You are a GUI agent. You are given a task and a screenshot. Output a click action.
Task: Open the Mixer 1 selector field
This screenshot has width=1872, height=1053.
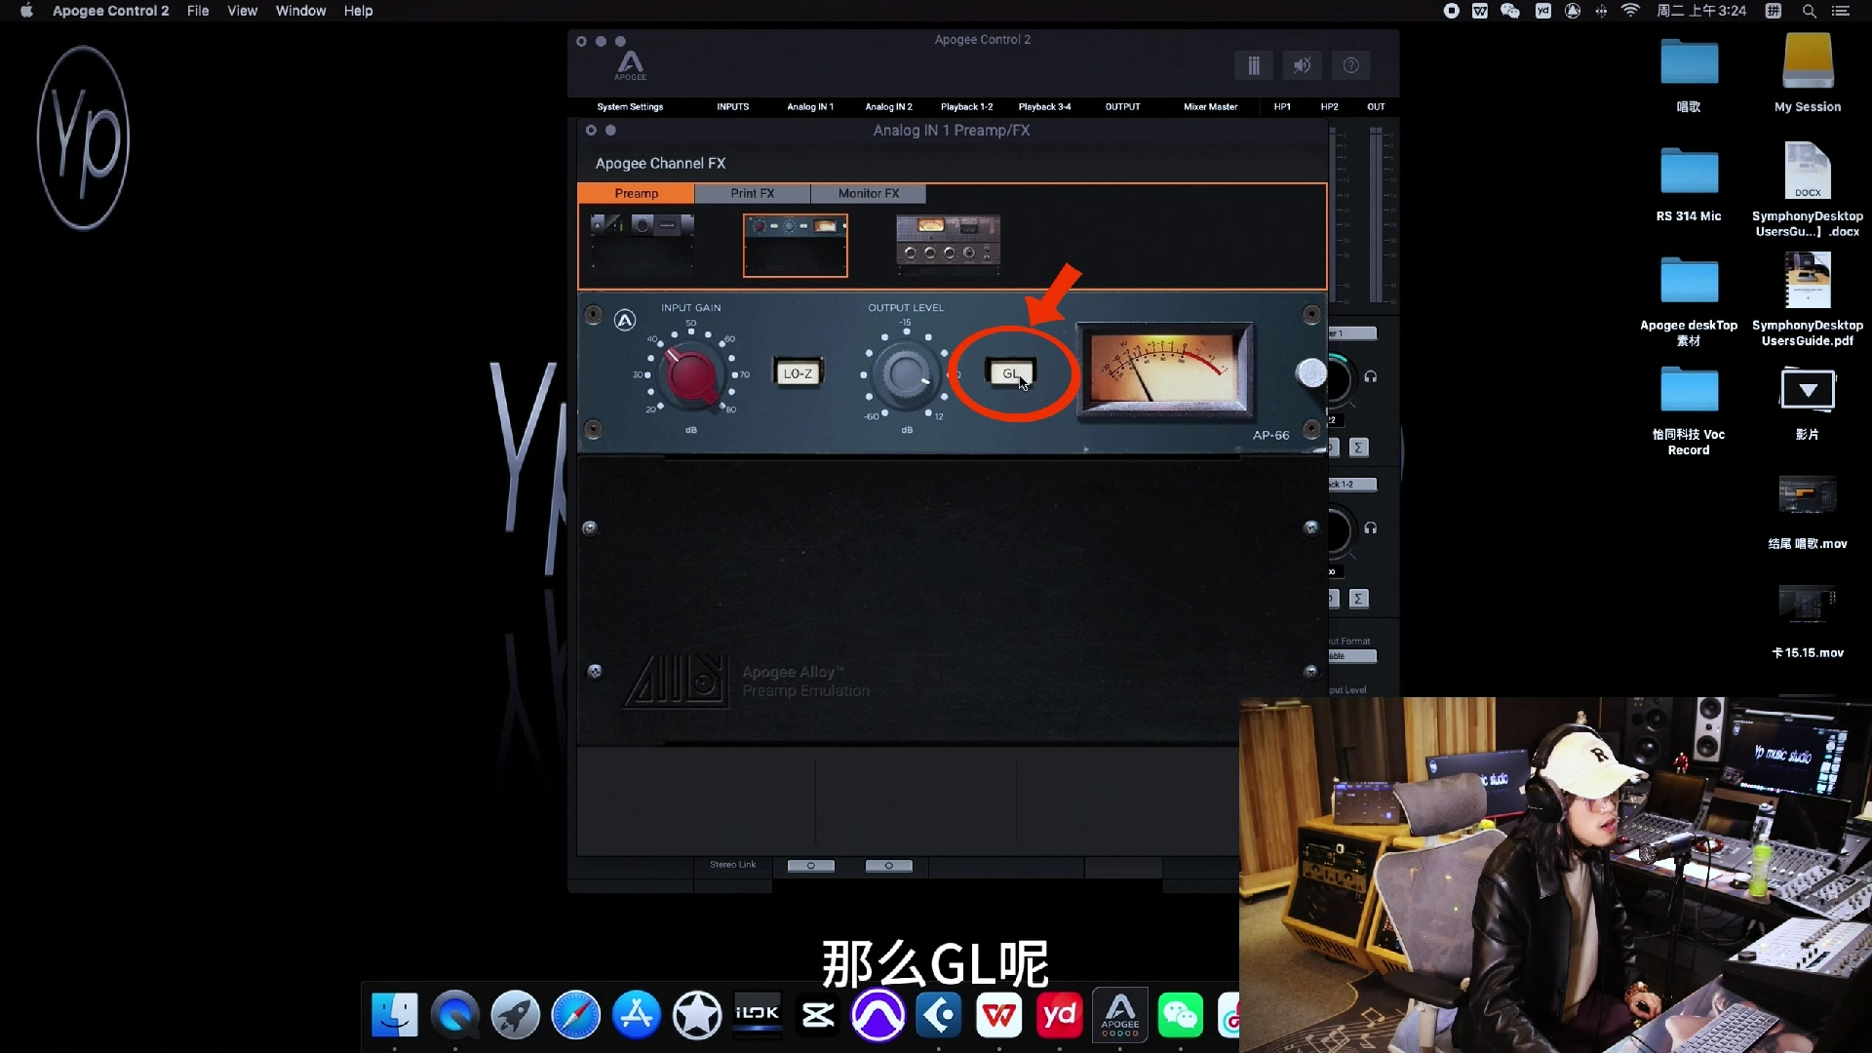point(1353,332)
